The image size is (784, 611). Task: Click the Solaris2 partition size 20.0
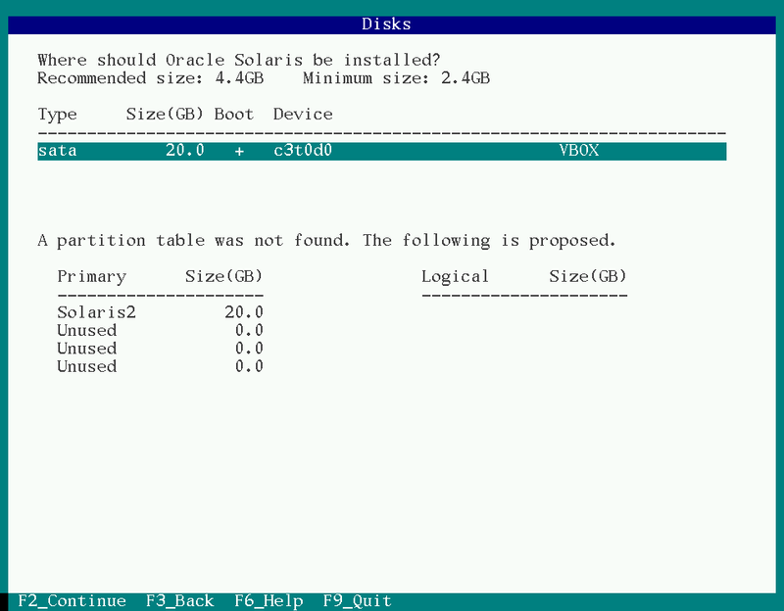pyautogui.click(x=244, y=312)
